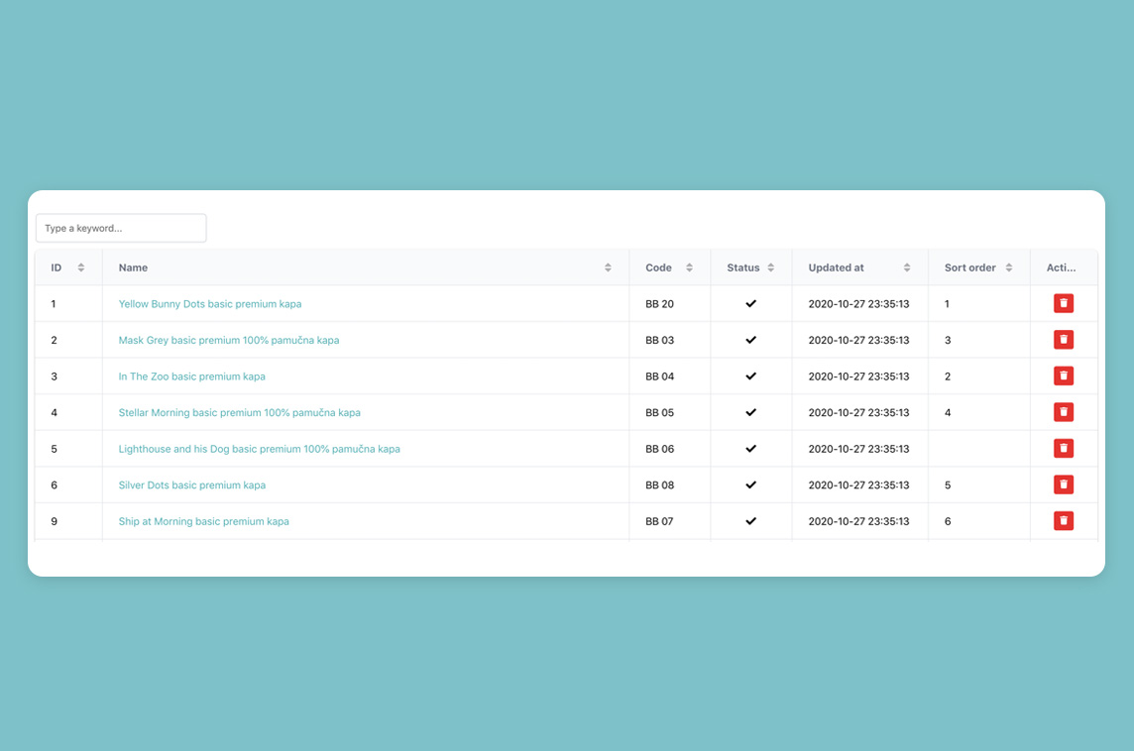The width and height of the screenshot is (1134, 751).
Task: Select the BB 08 code cell
Action: 659,484
